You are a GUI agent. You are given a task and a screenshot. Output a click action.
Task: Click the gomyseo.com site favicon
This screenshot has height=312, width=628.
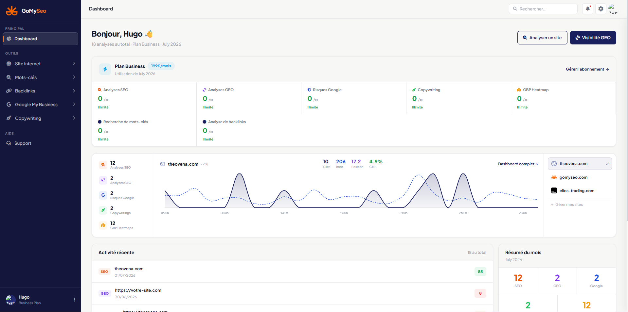coord(554,177)
